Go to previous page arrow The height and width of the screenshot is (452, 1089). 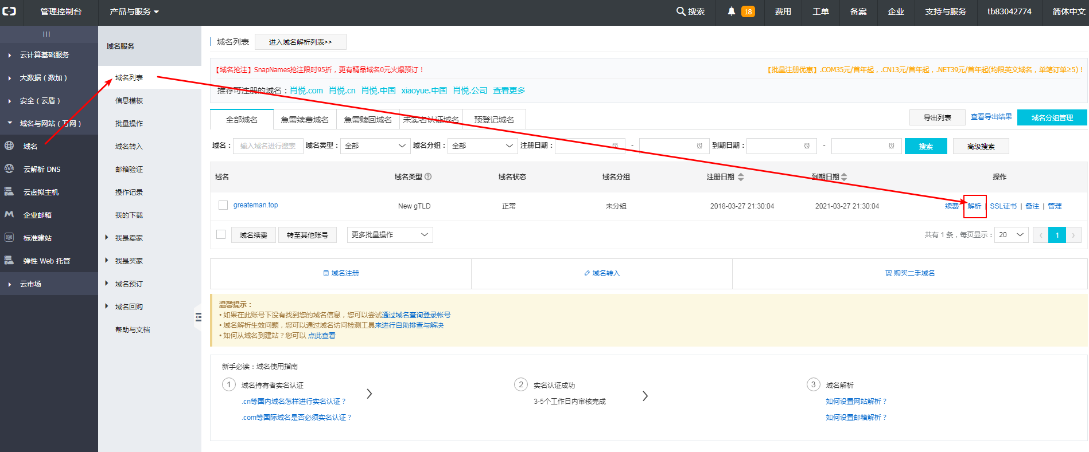[x=1040, y=235]
